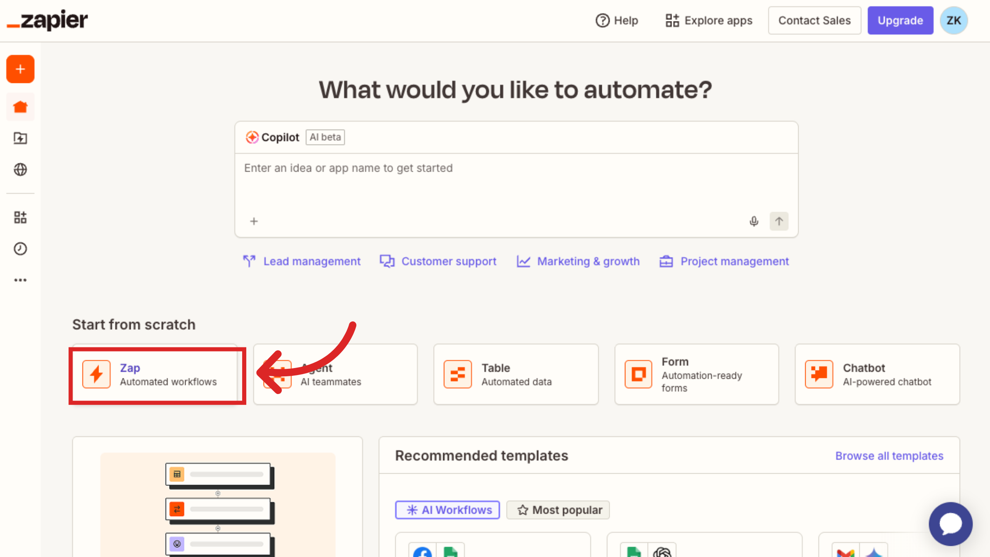Open Discover via the globe sidebar icon
Image resolution: width=990 pixels, height=557 pixels.
[20, 170]
